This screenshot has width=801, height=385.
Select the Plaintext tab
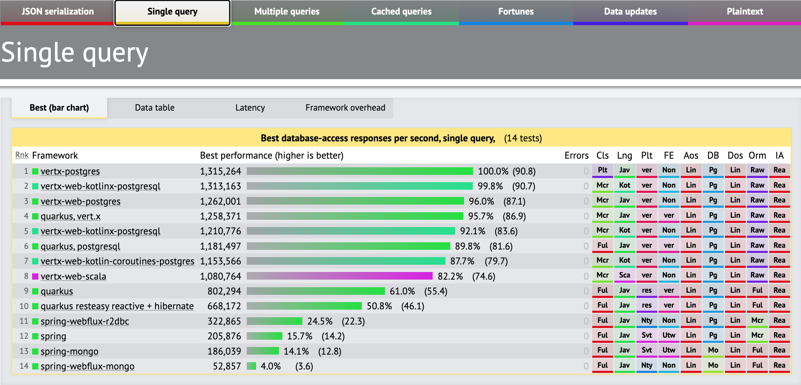[745, 12]
